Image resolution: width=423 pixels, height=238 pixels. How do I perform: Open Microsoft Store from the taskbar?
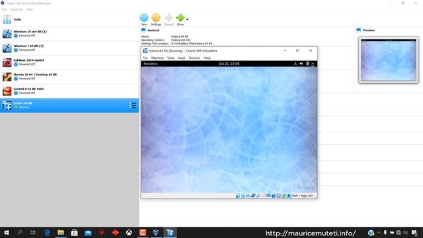[x=74, y=233]
